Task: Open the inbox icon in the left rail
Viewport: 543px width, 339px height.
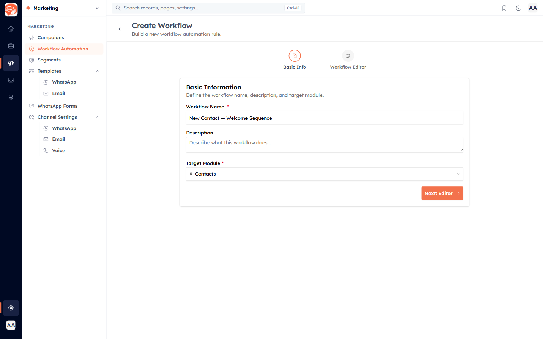Action: click(11, 80)
